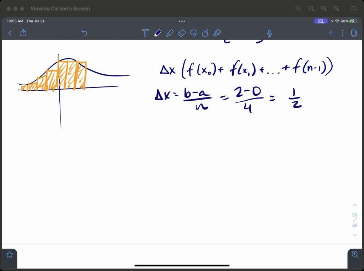The height and width of the screenshot is (271, 364).
Task: Open the Share menu
Action: (23, 33)
